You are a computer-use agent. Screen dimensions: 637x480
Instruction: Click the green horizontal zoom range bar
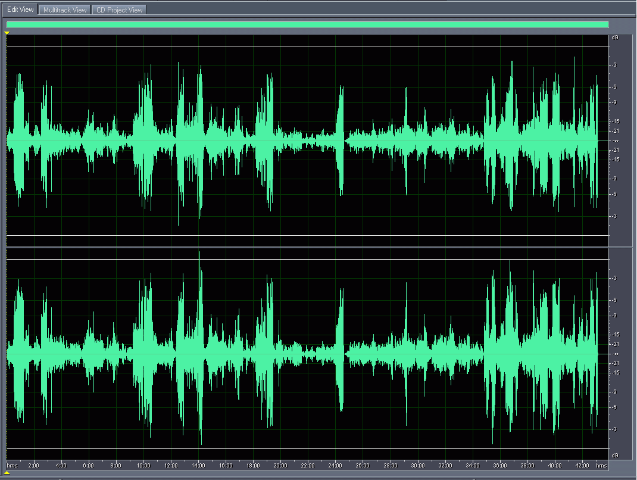coord(307,24)
